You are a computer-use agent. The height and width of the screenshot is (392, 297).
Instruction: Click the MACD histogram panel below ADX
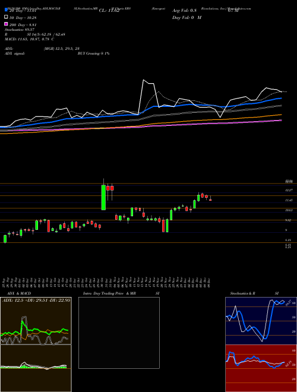pyautogui.click(x=36, y=368)
